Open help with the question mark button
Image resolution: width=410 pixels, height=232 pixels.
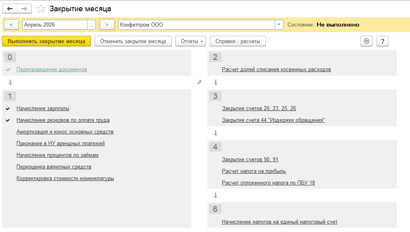pyautogui.click(x=383, y=41)
